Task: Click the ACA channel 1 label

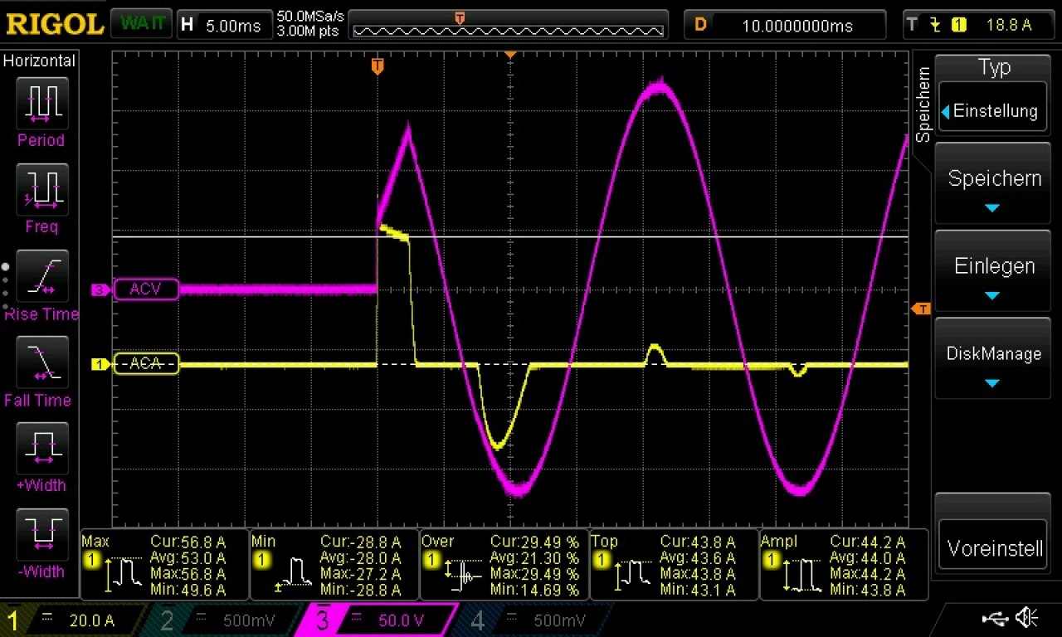Action: click(x=146, y=364)
